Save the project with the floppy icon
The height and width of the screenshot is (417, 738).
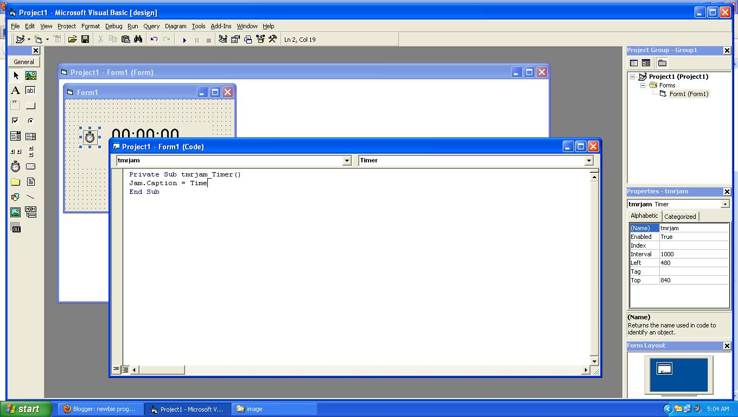click(85, 39)
